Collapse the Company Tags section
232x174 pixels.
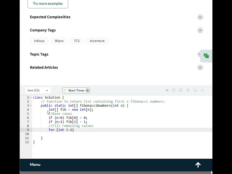[x=200, y=30]
